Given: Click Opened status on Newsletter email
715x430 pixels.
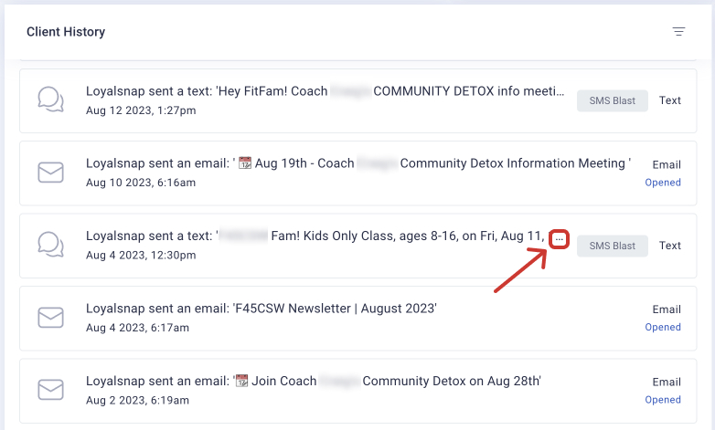Looking at the screenshot, I should [x=663, y=327].
